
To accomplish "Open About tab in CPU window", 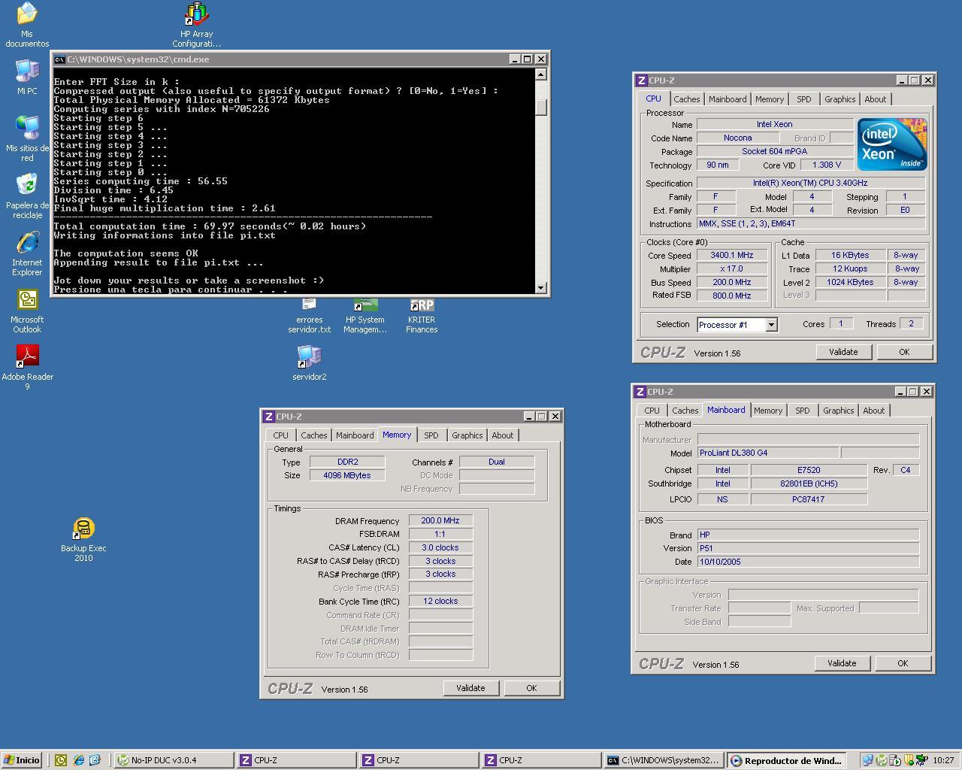I will tap(875, 99).
